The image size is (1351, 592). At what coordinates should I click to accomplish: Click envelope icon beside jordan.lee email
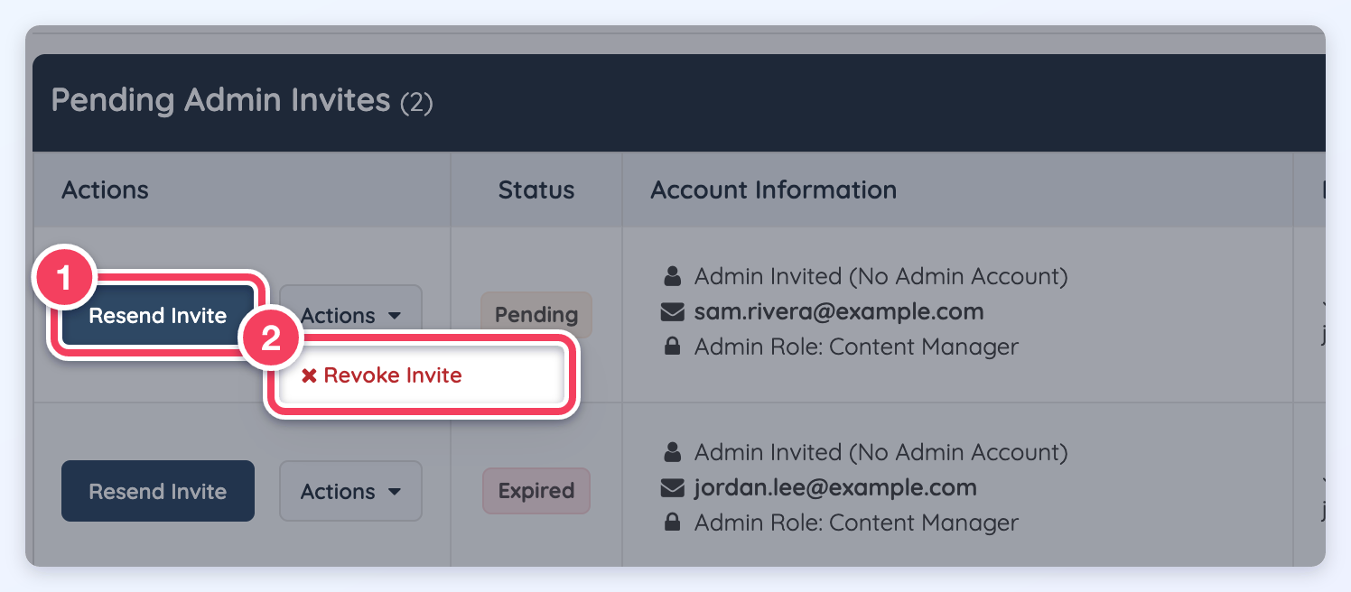tap(672, 488)
